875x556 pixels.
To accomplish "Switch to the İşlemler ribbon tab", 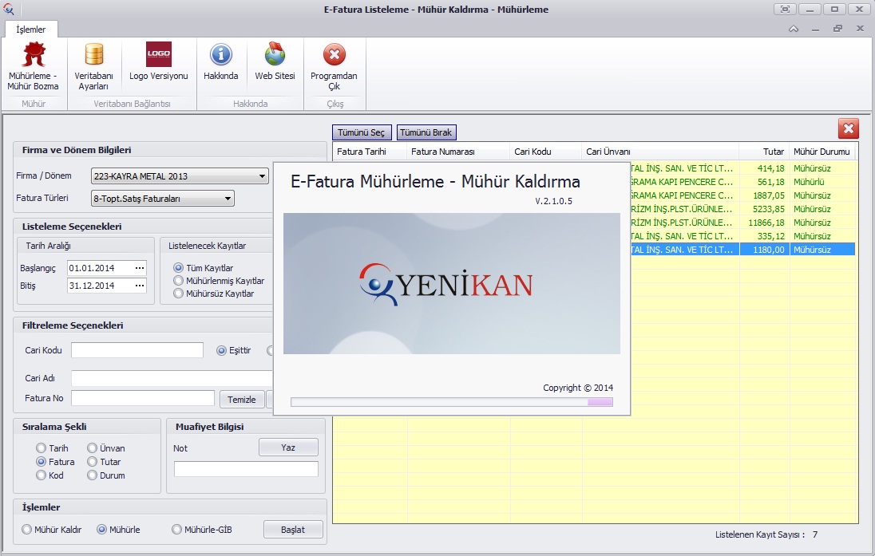I will click(x=31, y=30).
